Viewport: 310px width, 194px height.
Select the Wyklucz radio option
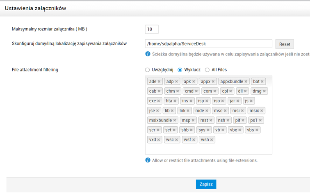coord(180,70)
